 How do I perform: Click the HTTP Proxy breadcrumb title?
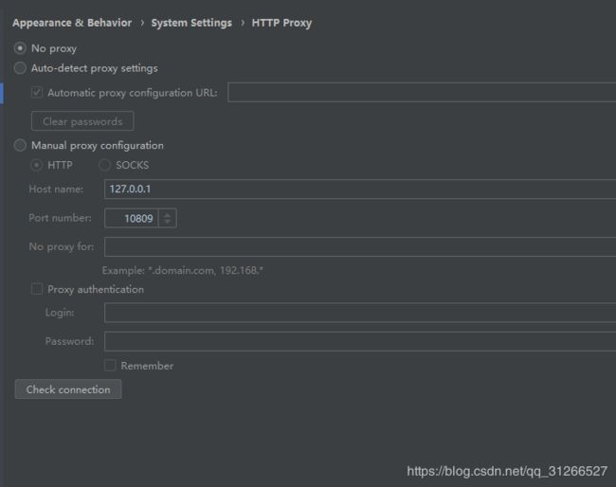pos(281,23)
